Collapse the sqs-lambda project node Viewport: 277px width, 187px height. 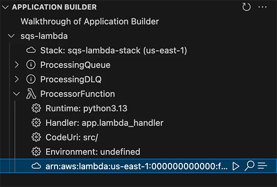11,36
